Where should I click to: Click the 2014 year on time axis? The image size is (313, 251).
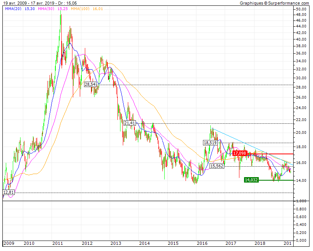[144, 243]
